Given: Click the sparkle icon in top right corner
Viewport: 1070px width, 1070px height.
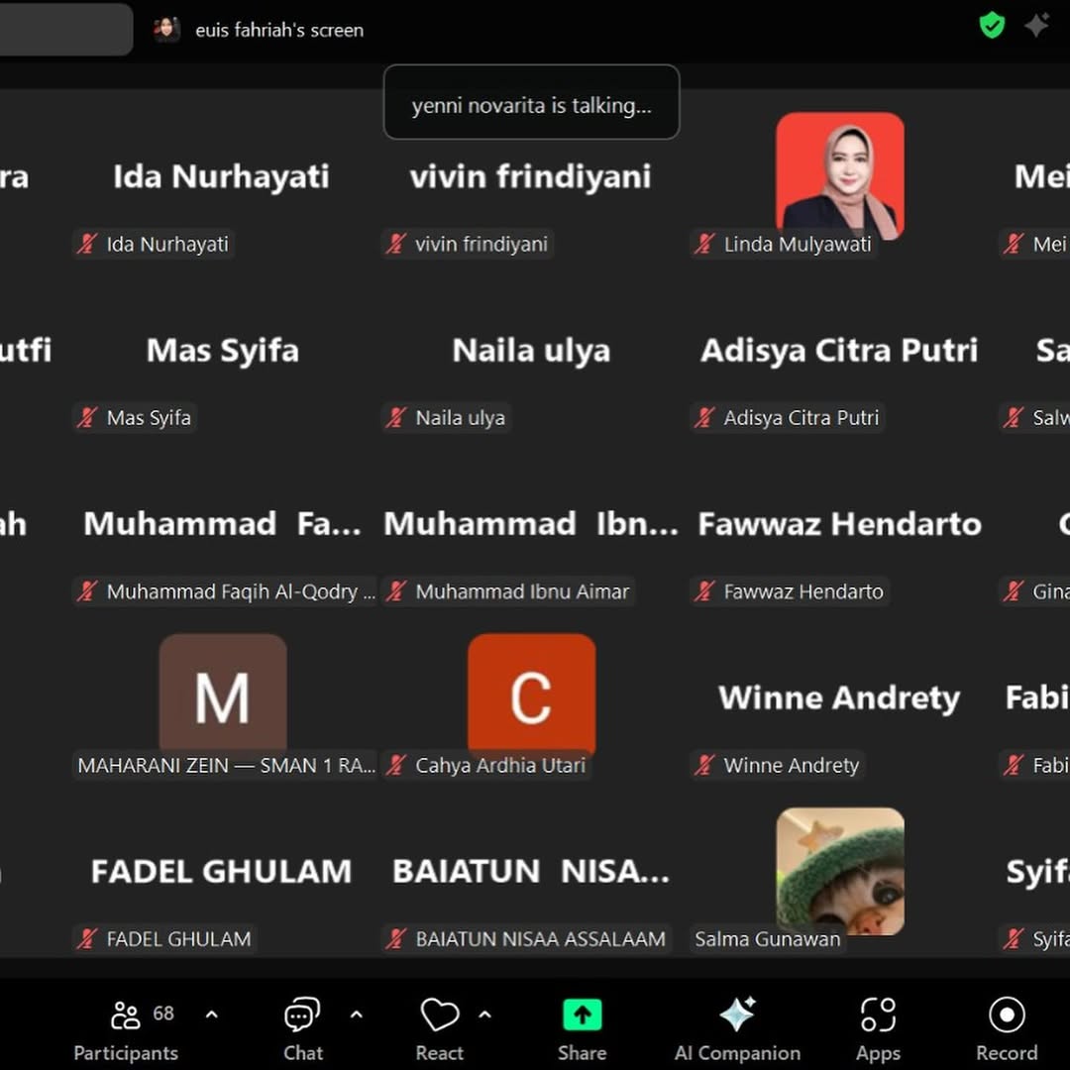Looking at the screenshot, I should (x=1037, y=26).
